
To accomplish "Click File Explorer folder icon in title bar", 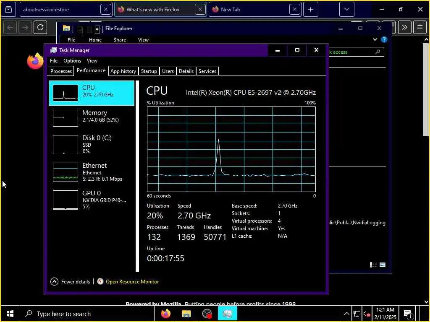I will [x=66, y=28].
